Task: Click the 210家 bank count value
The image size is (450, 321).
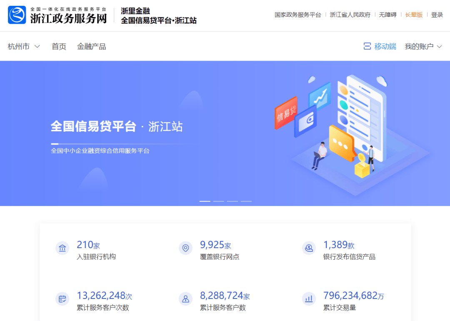Action: [x=88, y=245]
